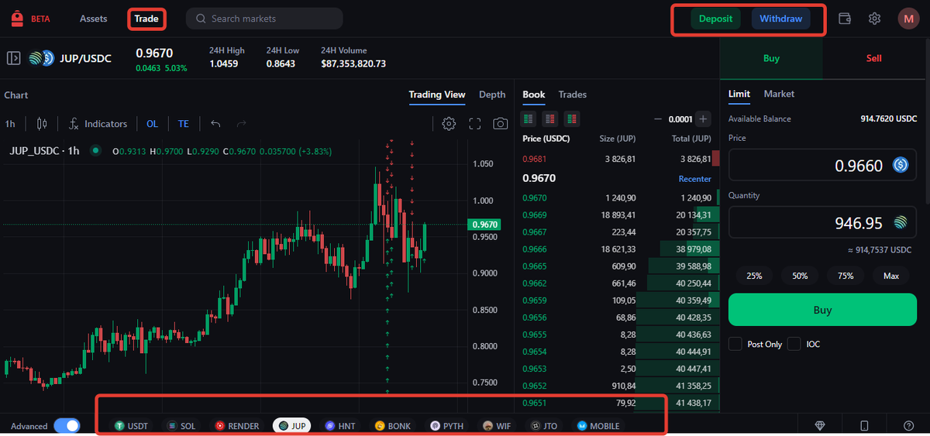Open the wallet icon in top bar
Image resolution: width=930 pixels, height=436 pixels.
pyautogui.click(x=846, y=19)
